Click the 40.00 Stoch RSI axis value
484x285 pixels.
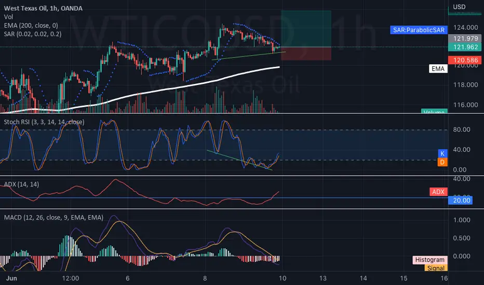(x=462, y=149)
